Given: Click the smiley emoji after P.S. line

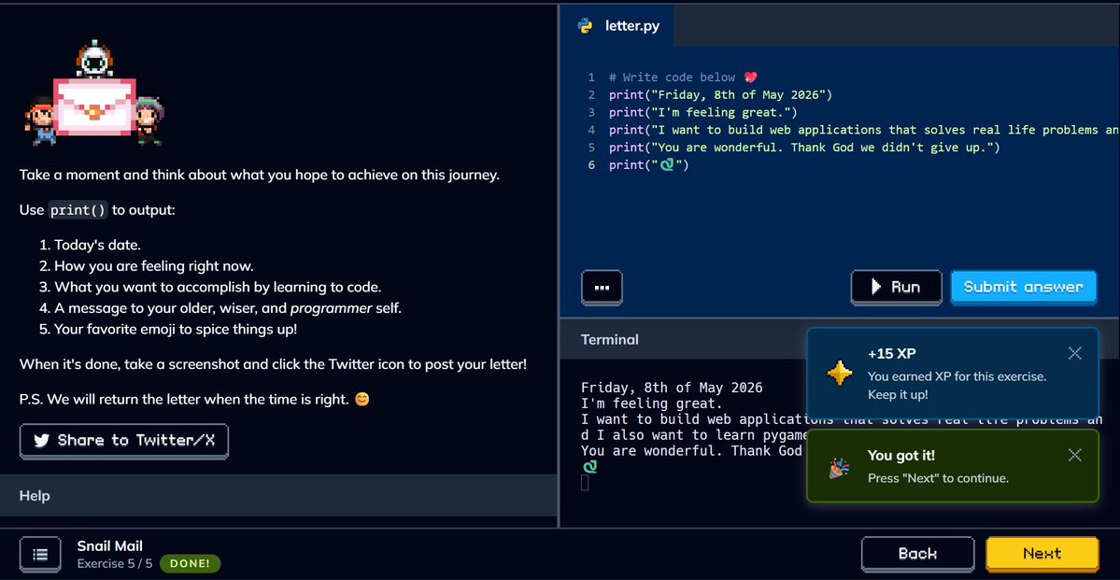Looking at the screenshot, I should (x=362, y=400).
